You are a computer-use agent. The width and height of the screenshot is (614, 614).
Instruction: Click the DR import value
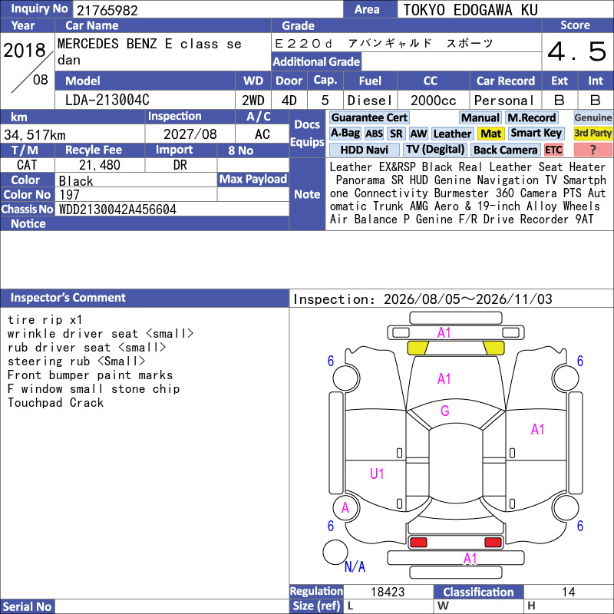(180, 165)
